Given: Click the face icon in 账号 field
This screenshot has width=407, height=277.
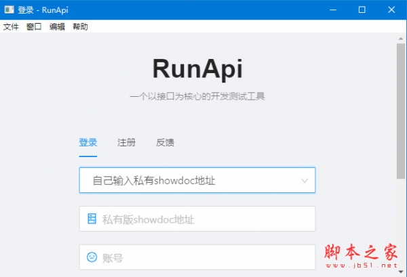Looking at the screenshot, I should (92, 257).
